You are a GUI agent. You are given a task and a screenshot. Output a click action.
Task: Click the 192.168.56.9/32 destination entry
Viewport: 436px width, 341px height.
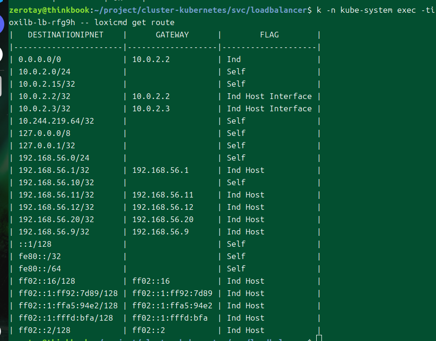pos(54,232)
